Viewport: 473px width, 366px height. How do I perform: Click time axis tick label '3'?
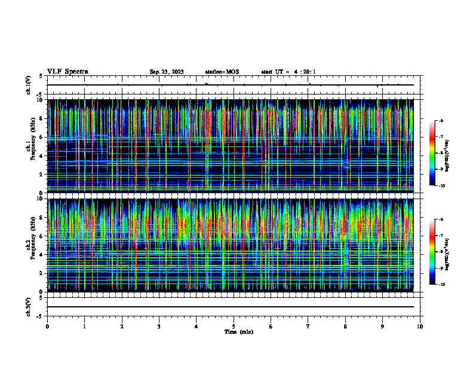point(159,327)
